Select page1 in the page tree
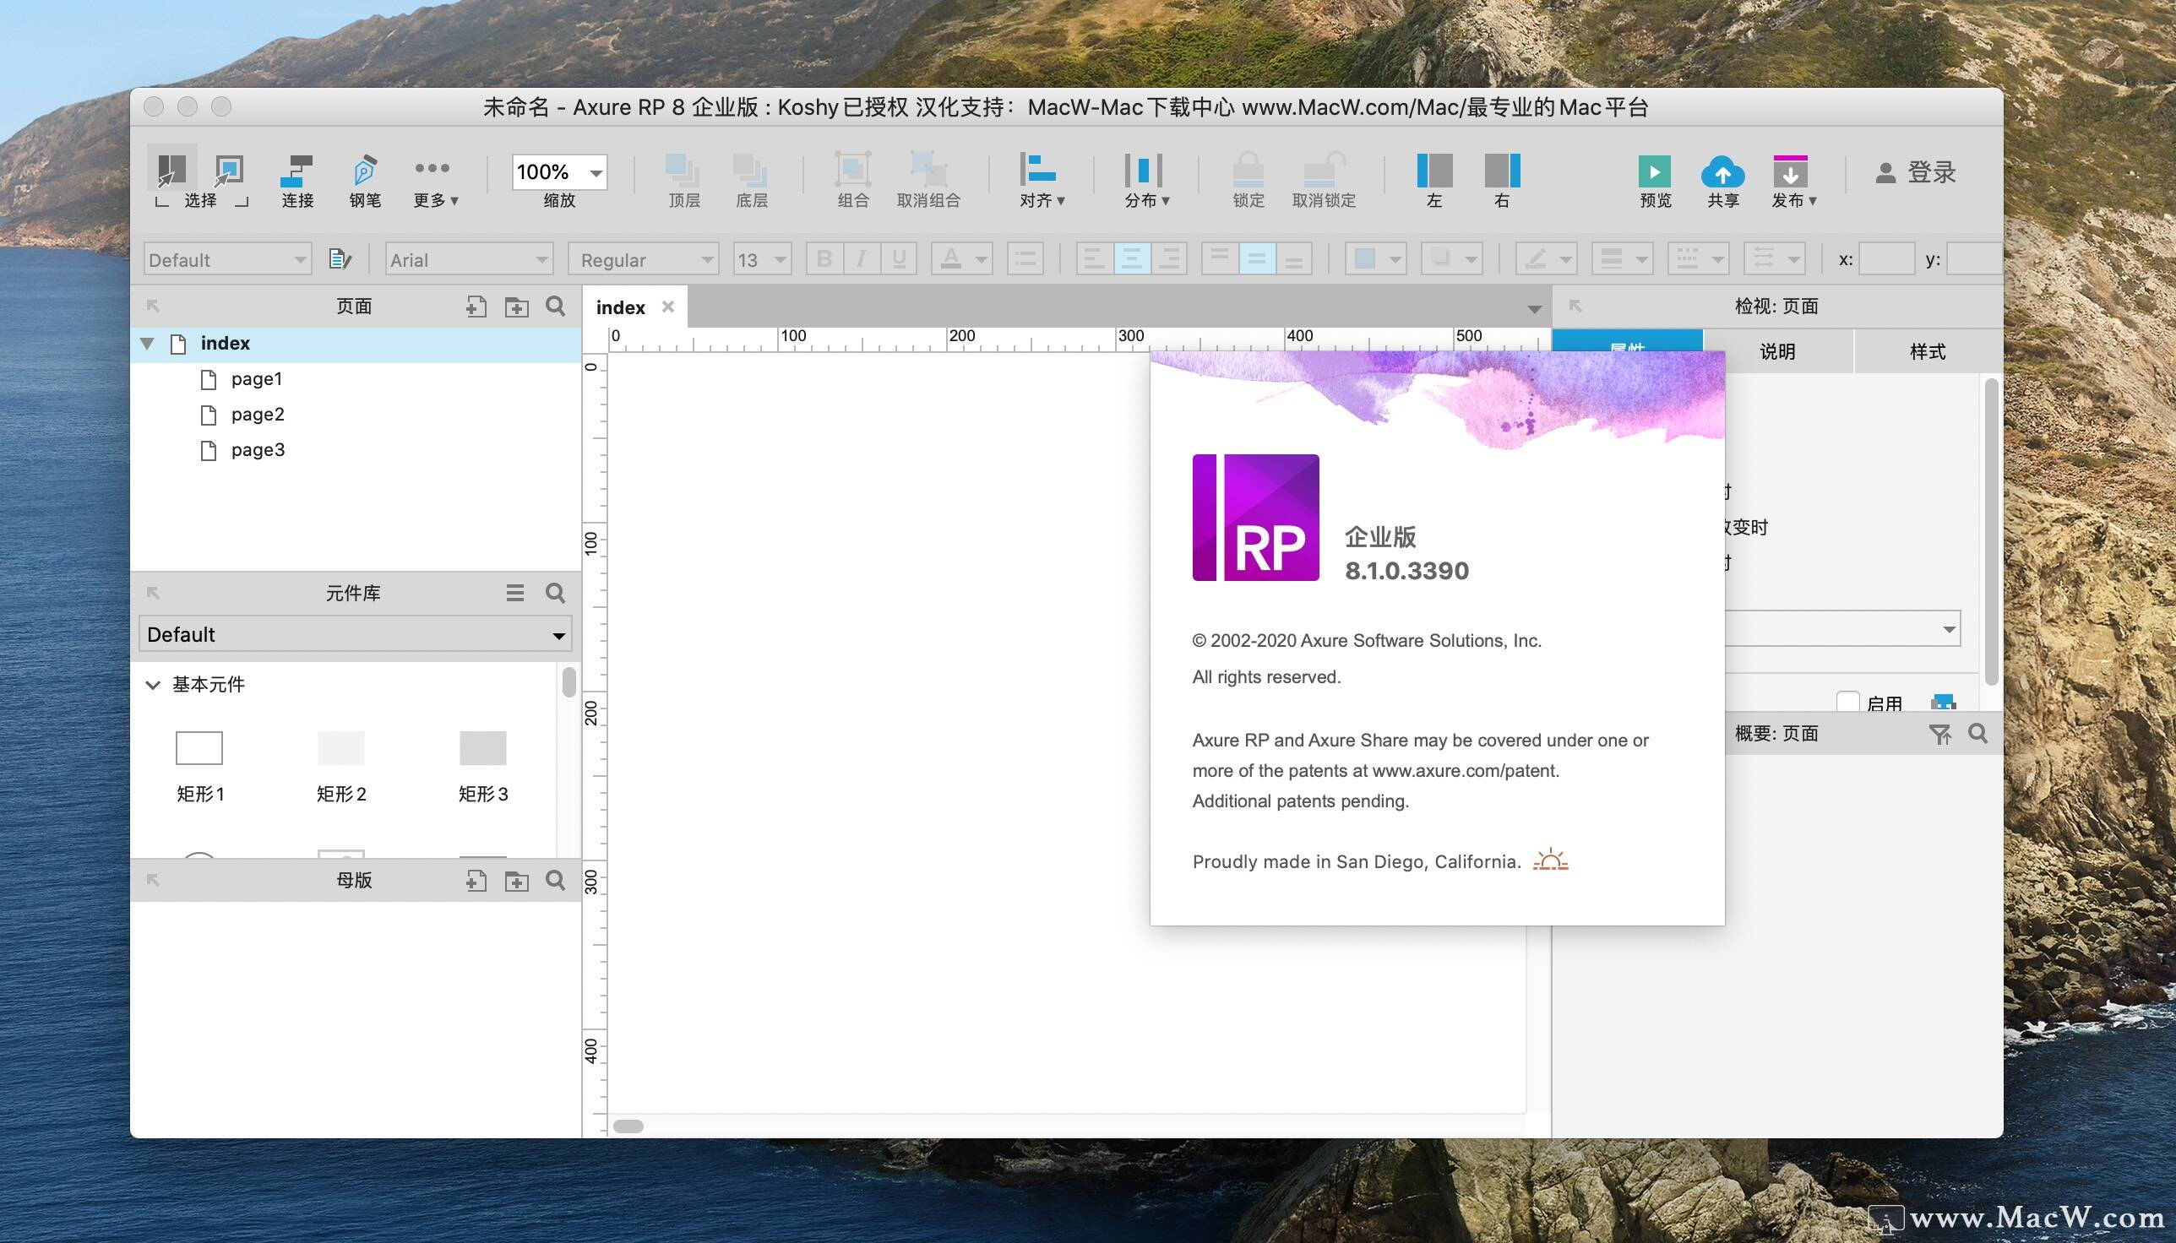This screenshot has height=1243, width=2176. (x=256, y=379)
